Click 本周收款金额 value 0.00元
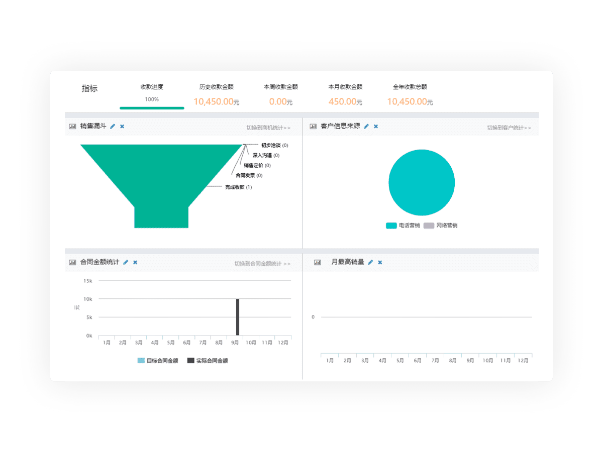 click(x=281, y=101)
